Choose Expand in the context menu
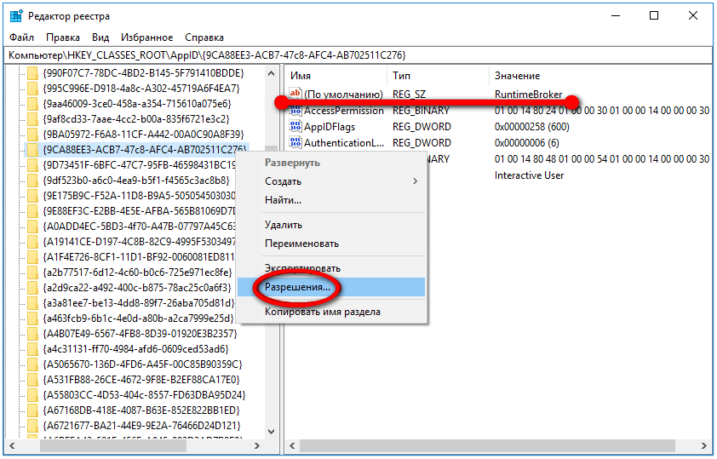 (292, 163)
